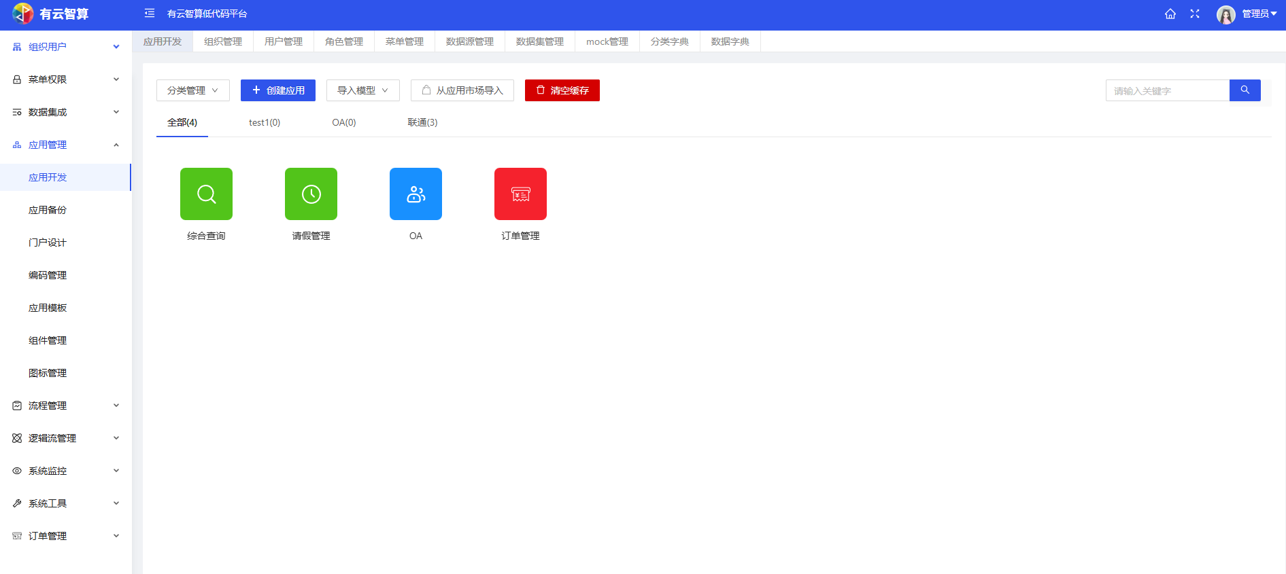The image size is (1286, 574).
Task: Switch to the 联通(3) category tab
Action: pyautogui.click(x=422, y=123)
